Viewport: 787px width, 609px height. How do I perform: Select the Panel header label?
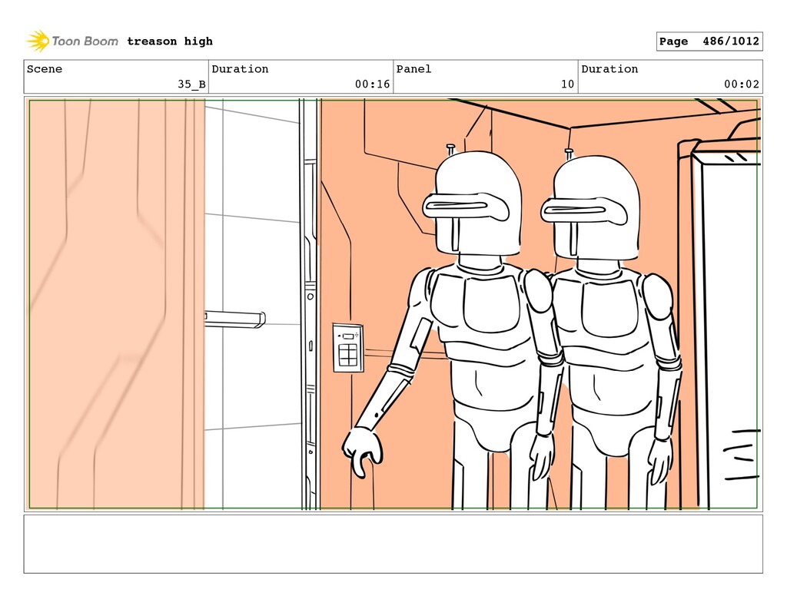tap(413, 68)
